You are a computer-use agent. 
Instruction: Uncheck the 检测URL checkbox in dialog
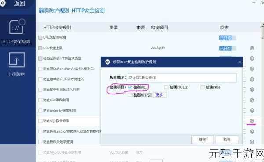coord(130,87)
